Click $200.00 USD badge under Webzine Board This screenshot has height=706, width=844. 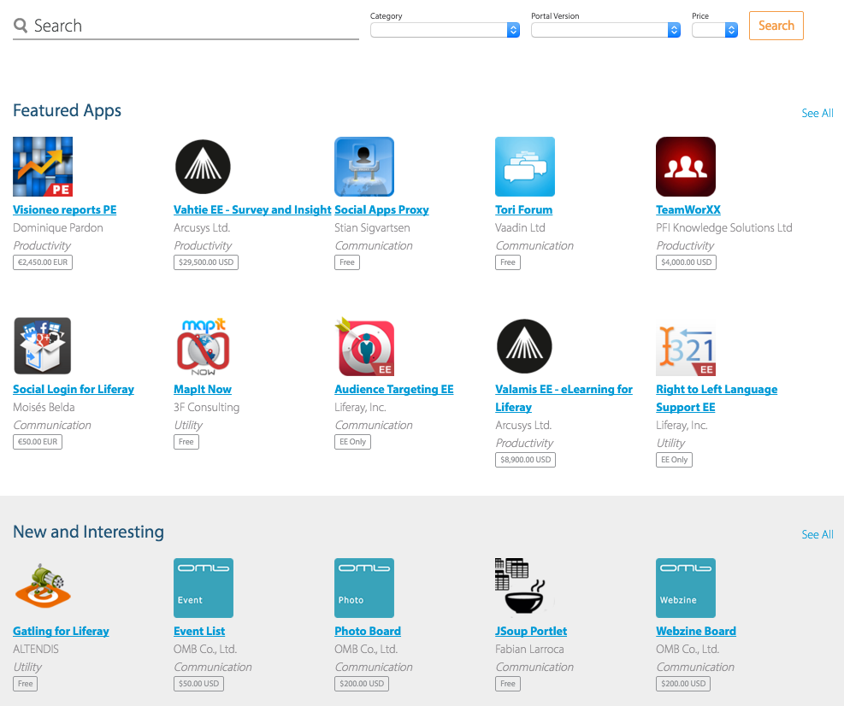(x=683, y=684)
